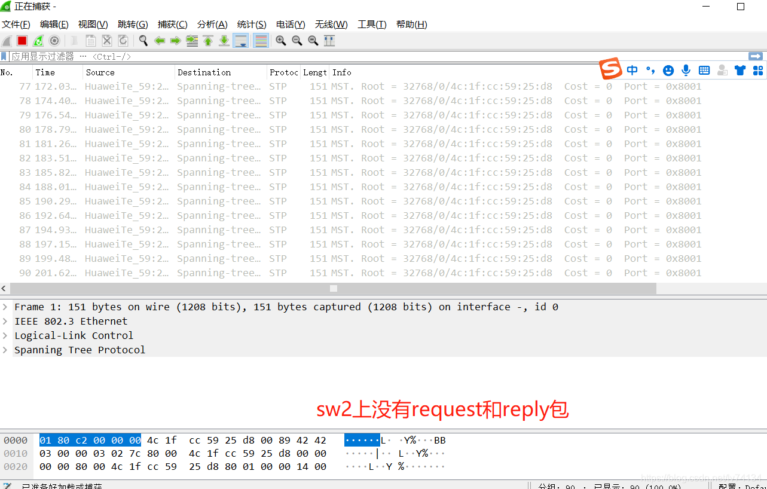Select packet number 80 row
The width and height of the screenshot is (767, 489).
pyautogui.click(x=383, y=129)
